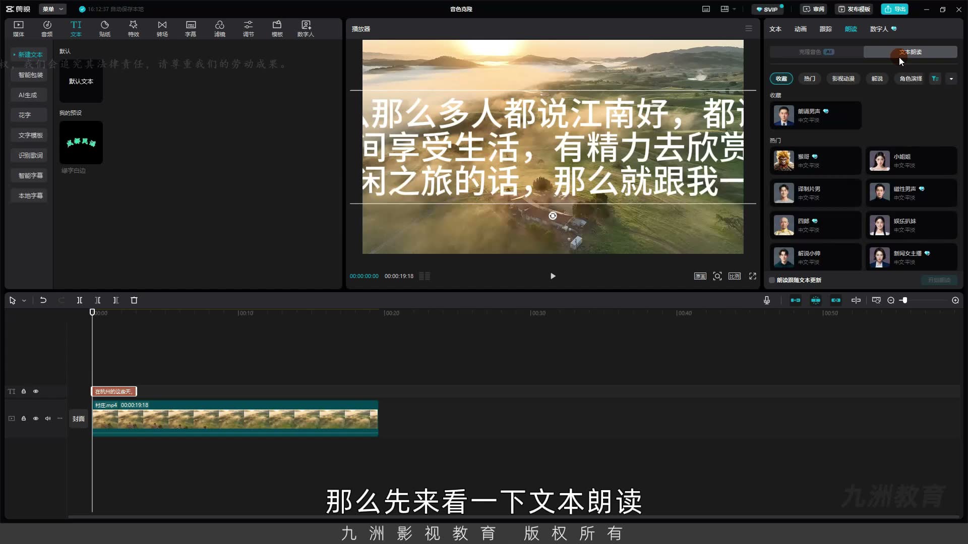Image resolution: width=968 pixels, height=544 pixels.
Task: Open the 音频 audio panel
Action: [47, 29]
